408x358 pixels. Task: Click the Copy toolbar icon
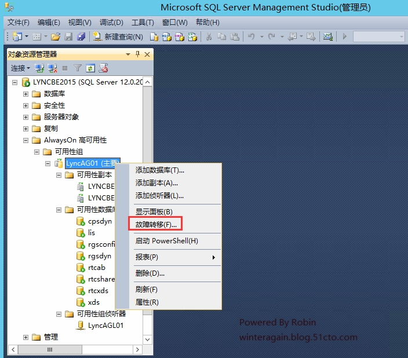pos(222,36)
